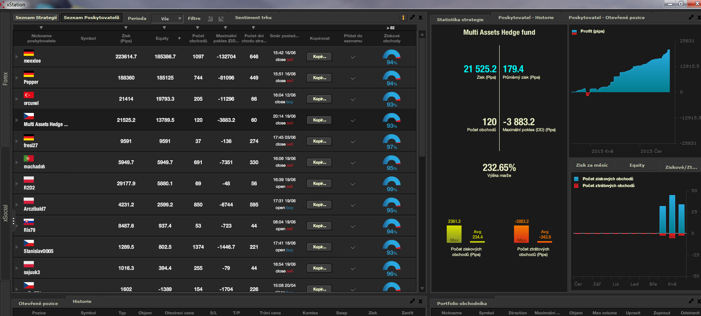Click Polish flag icon of sajuuk3
The height and width of the screenshot is (316, 701).
[29, 264]
